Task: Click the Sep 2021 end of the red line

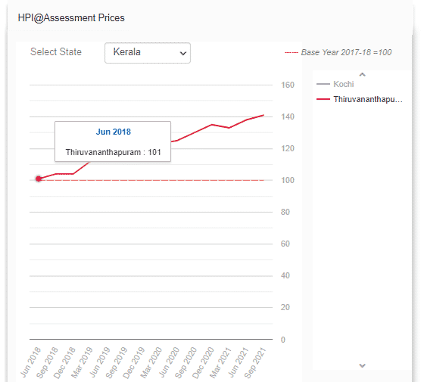Action: point(264,115)
